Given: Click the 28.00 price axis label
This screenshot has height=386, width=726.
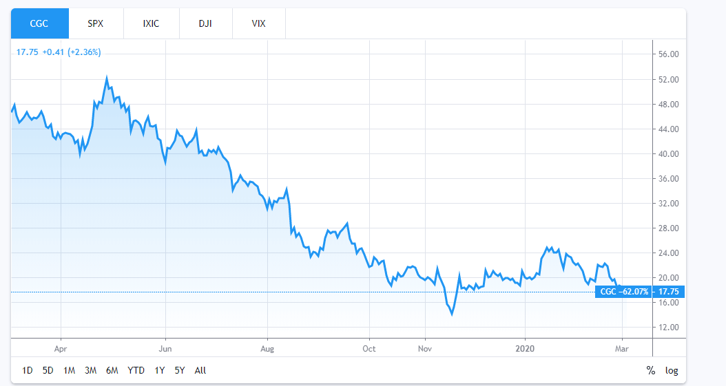Looking at the screenshot, I should click(x=669, y=228).
